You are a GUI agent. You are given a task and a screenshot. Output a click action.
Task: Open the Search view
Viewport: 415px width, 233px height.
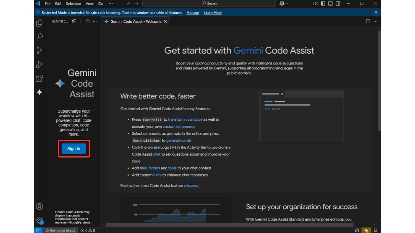pos(39,37)
